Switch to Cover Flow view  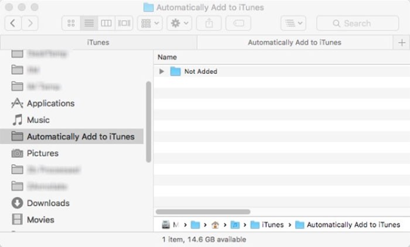coord(124,23)
